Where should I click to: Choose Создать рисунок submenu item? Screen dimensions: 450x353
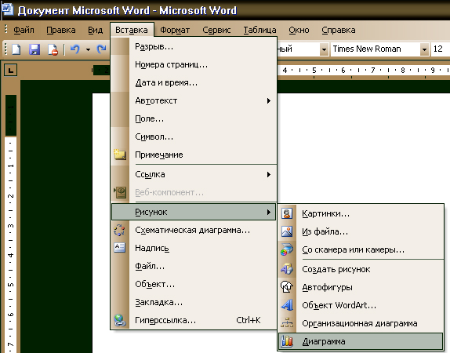pyautogui.click(x=361, y=269)
